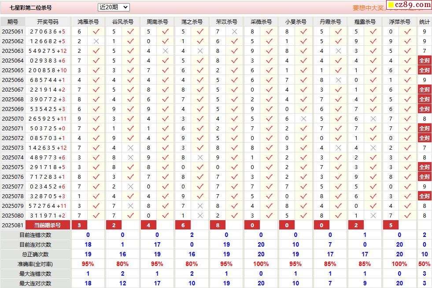
Task: Click the 全对 badge in row 2025064
Action: [x=424, y=61]
